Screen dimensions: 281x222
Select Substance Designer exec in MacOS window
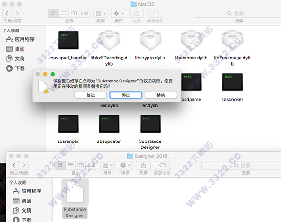(150, 124)
